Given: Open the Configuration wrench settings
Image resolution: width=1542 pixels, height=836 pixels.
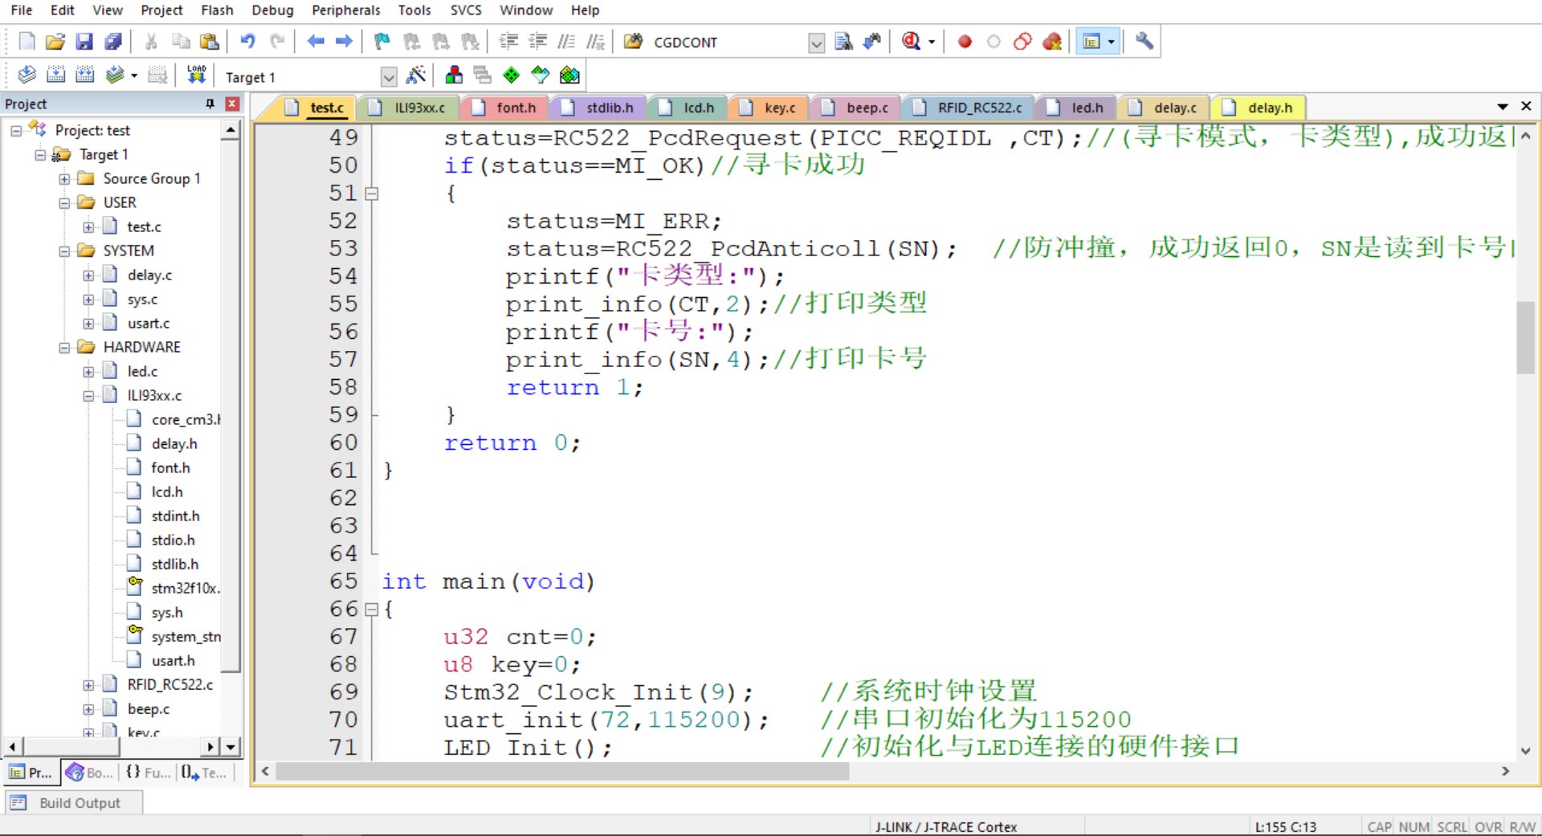Looking at the screenshot, I should (1144, 41).
